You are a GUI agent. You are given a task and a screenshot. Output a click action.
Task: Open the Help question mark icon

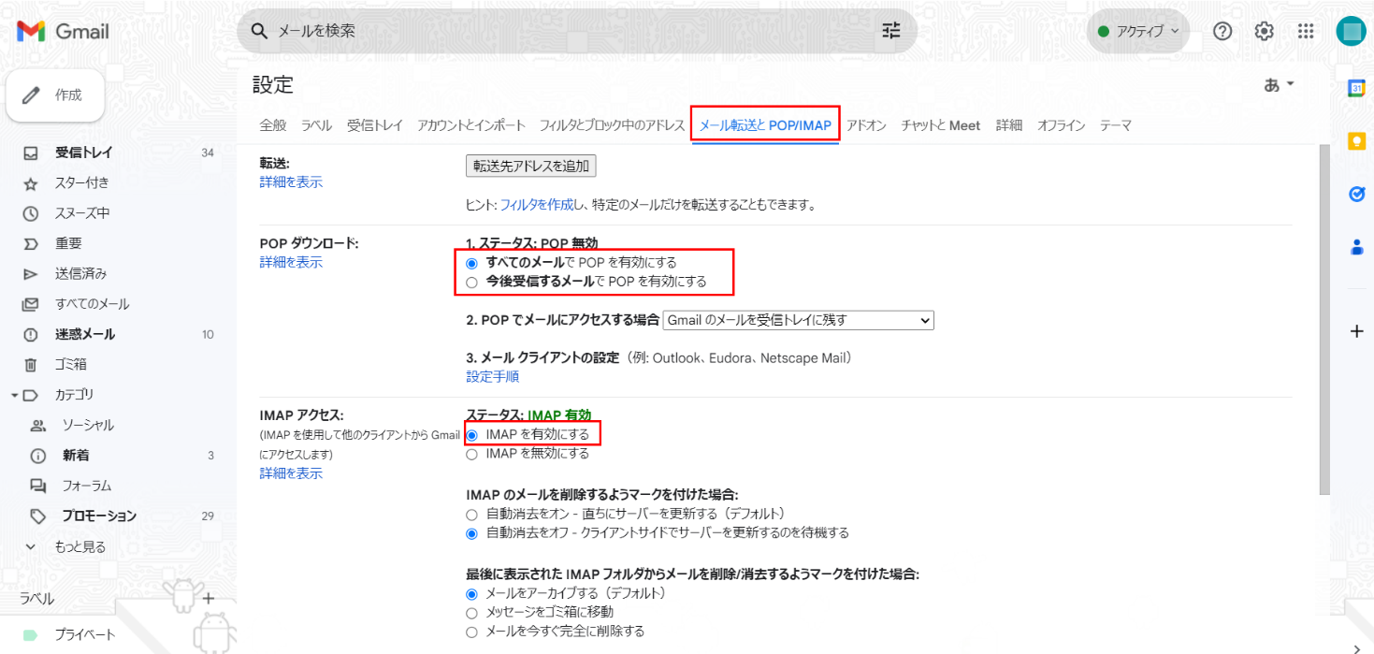tap(1222, 31)
